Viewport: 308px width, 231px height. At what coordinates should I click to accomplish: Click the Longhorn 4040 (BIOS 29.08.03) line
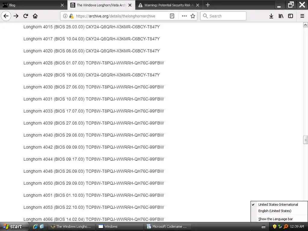tap(94, 135)
